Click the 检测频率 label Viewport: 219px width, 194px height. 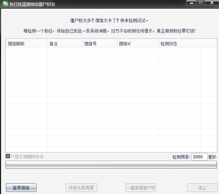182,157
